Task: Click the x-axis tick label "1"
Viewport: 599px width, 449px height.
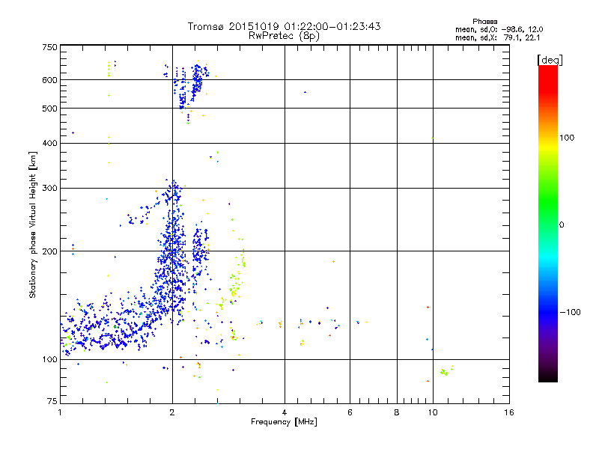Action: point(60,412)
